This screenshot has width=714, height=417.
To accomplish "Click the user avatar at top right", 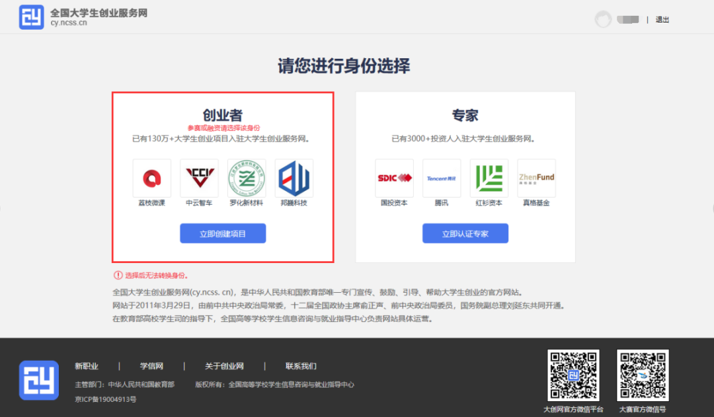I will click(x=603, y=19).
